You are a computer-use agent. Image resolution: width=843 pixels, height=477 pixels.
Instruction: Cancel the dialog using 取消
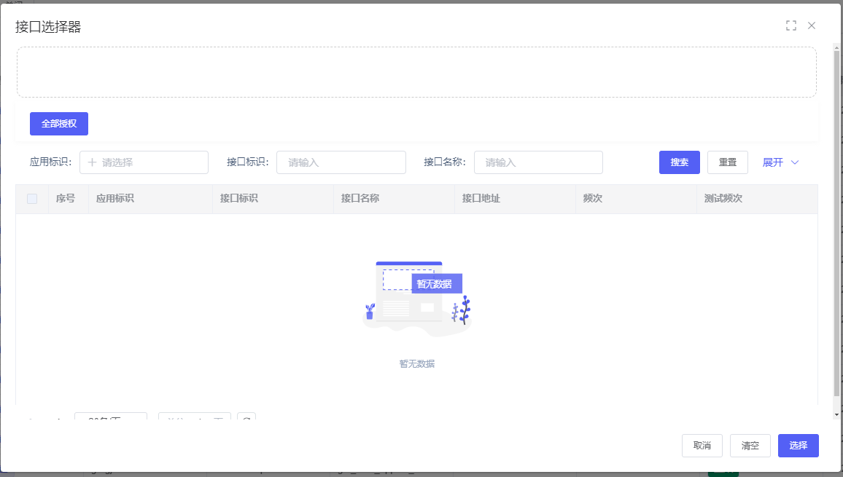click(x=702, y=446)
